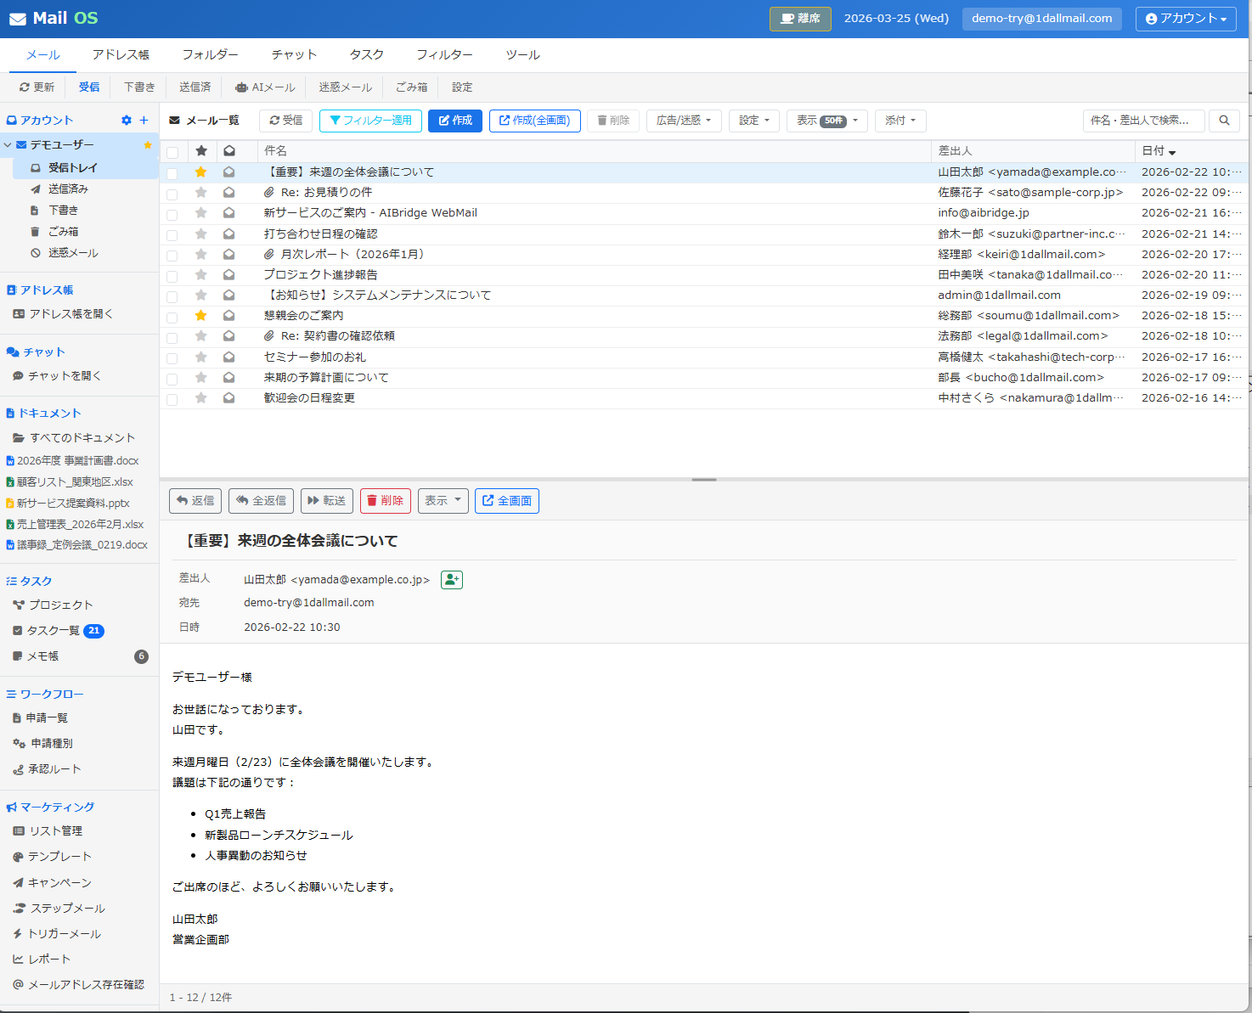Open the 表示 50件 dropdown
This screenshot has width=1252, height=1013.
[826, 121]
